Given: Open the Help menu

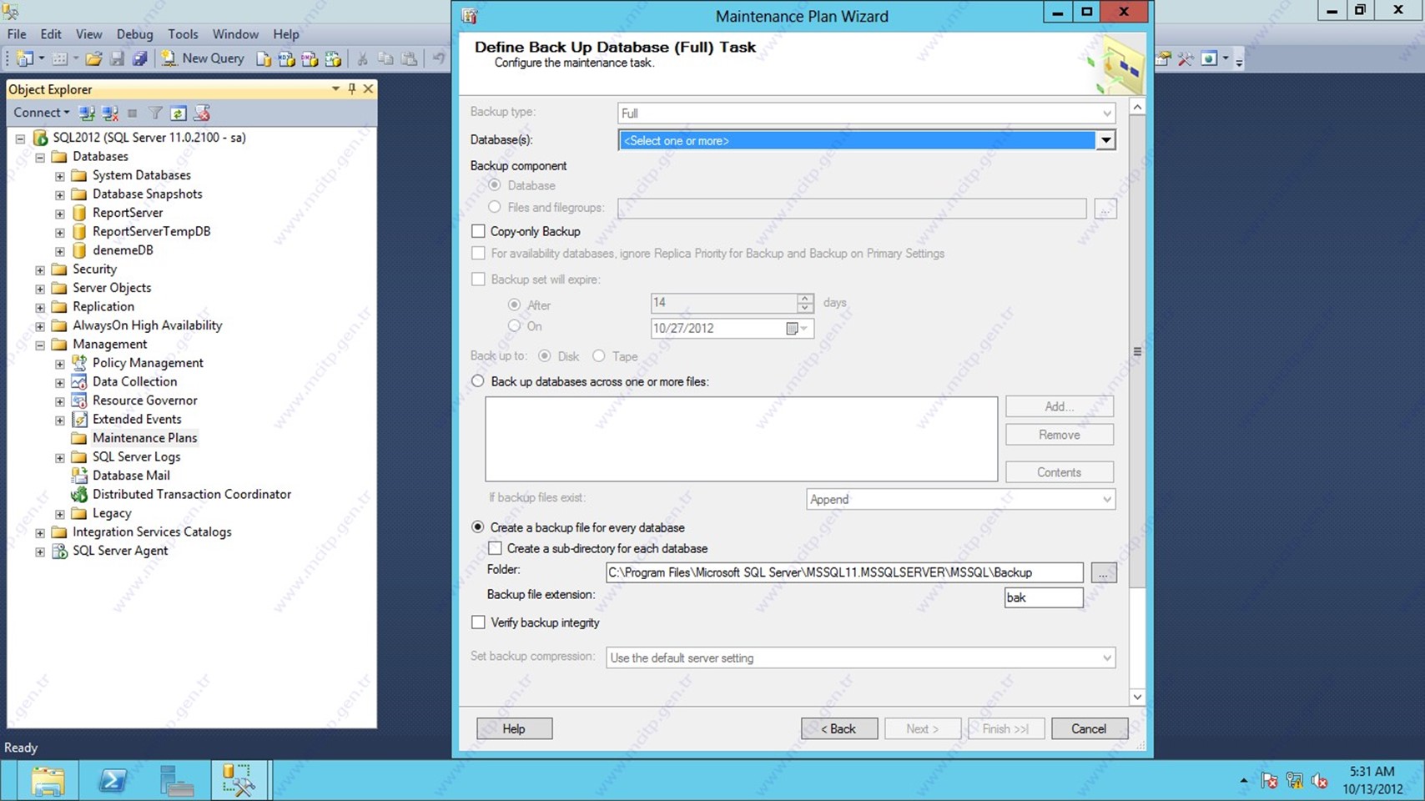Looking at the screenshot, I should [x=285, y=34].
